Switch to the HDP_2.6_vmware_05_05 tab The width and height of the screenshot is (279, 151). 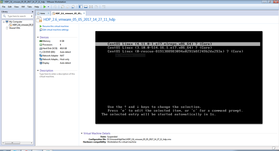(x=68, y=13)
